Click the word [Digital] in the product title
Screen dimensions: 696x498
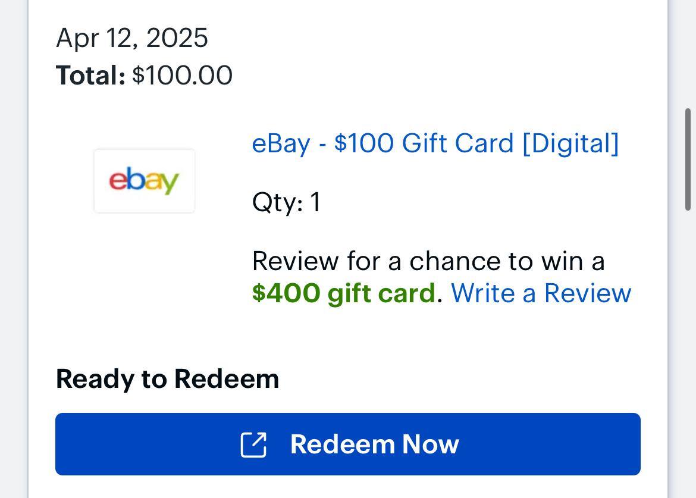[x=570, y=143]
